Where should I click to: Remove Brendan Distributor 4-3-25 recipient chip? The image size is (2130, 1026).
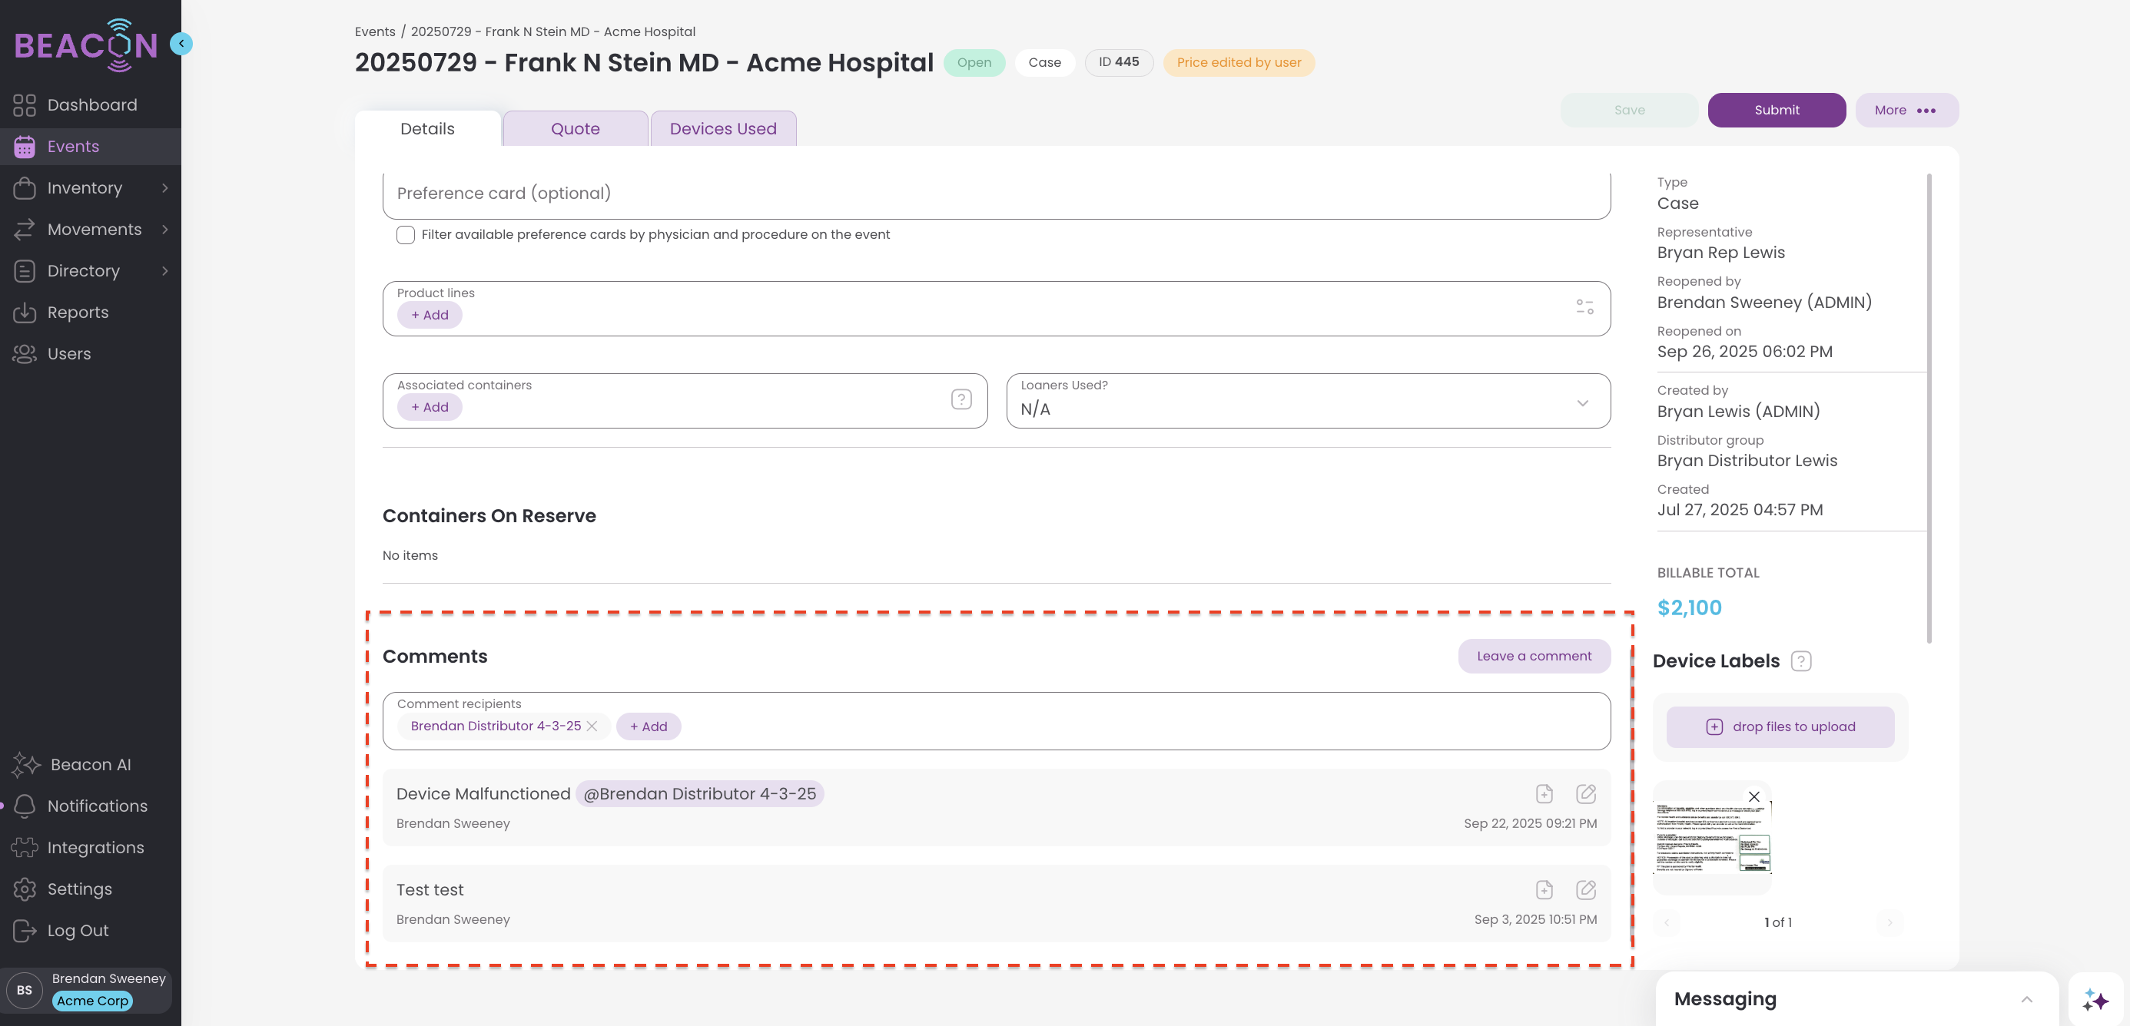(592, 726)
